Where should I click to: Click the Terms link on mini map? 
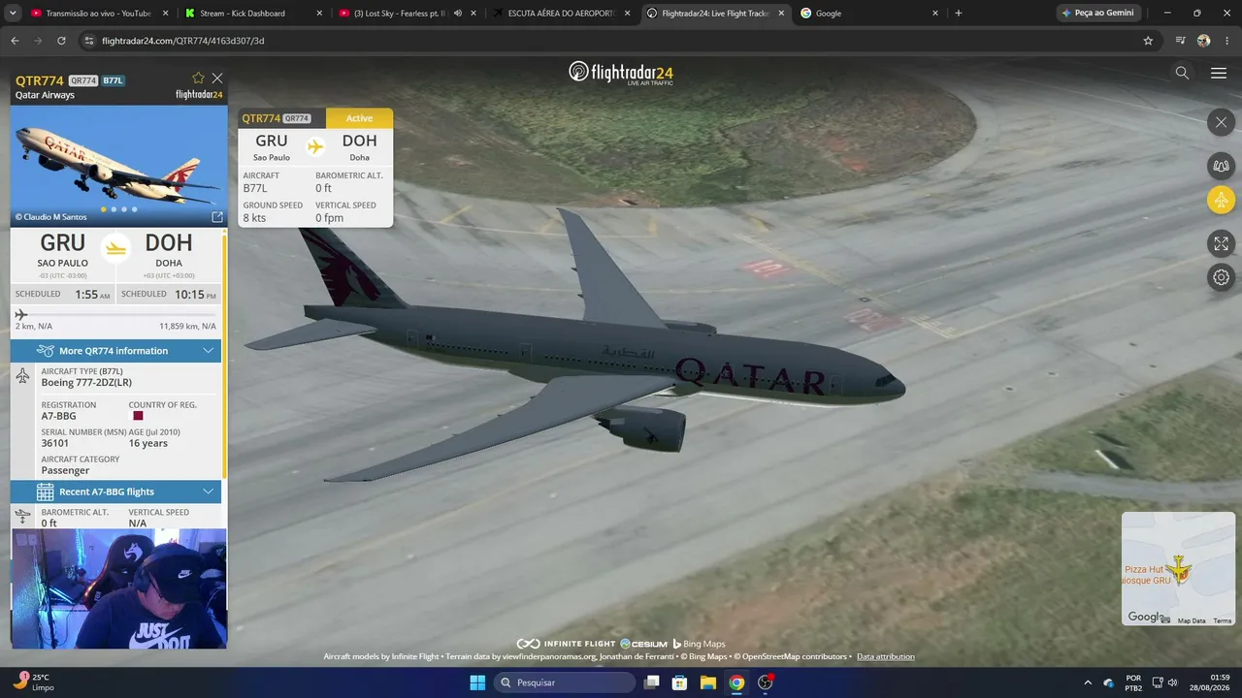tap(1222, 620)
